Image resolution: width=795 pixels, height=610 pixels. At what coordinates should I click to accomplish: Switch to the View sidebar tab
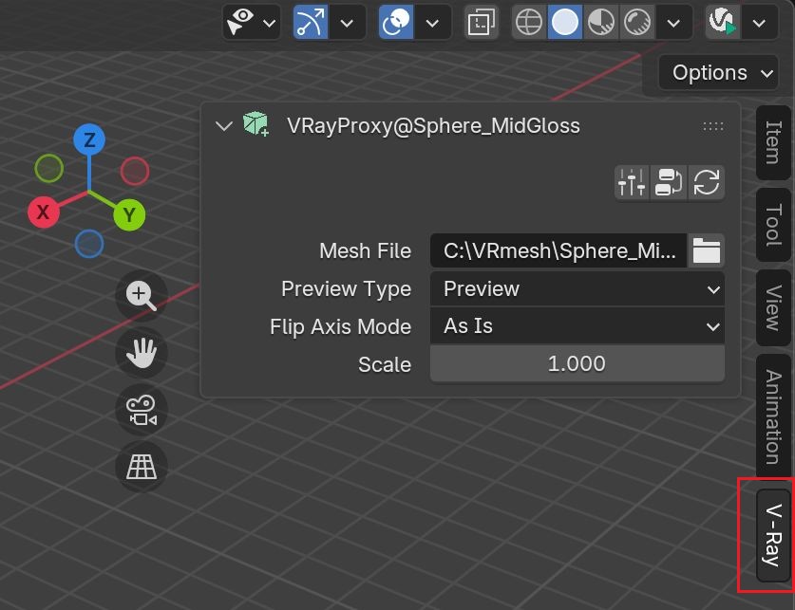click(x=773, y=307)
